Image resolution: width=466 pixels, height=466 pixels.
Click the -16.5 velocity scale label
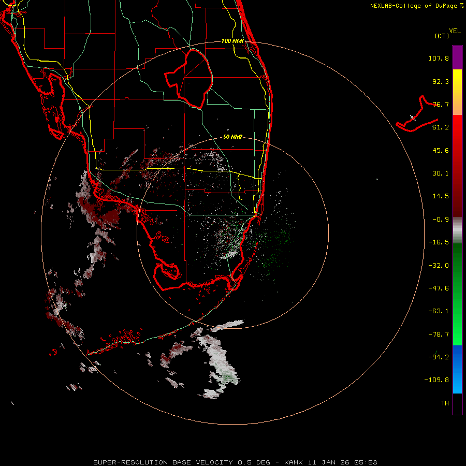pyautogui.click(x=439, y=242)
